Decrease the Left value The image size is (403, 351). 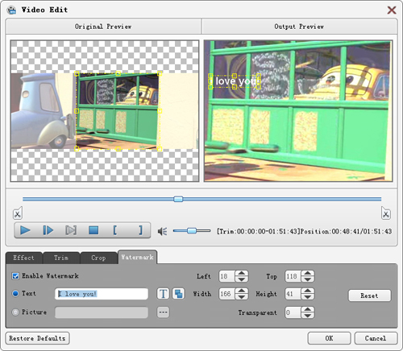click(x=242, y=279)
